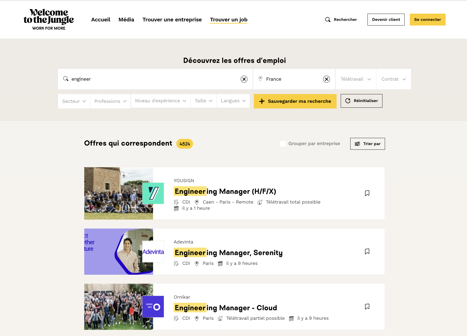Bookmark the YOUSIGN Engineering Manager job
This screenshot has width=467, height=336.
coord(367,193)
